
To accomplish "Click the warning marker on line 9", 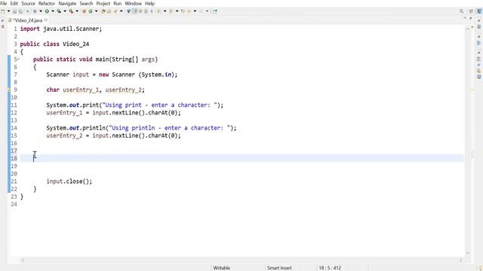I will [x=9, y=90].
